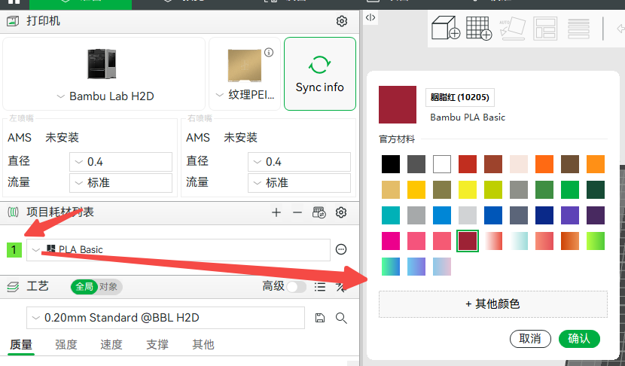
Task: Open filament list settings gear
Action: (341, 212)
